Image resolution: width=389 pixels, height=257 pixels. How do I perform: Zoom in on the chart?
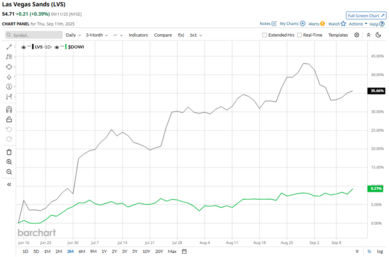point(9,162)
